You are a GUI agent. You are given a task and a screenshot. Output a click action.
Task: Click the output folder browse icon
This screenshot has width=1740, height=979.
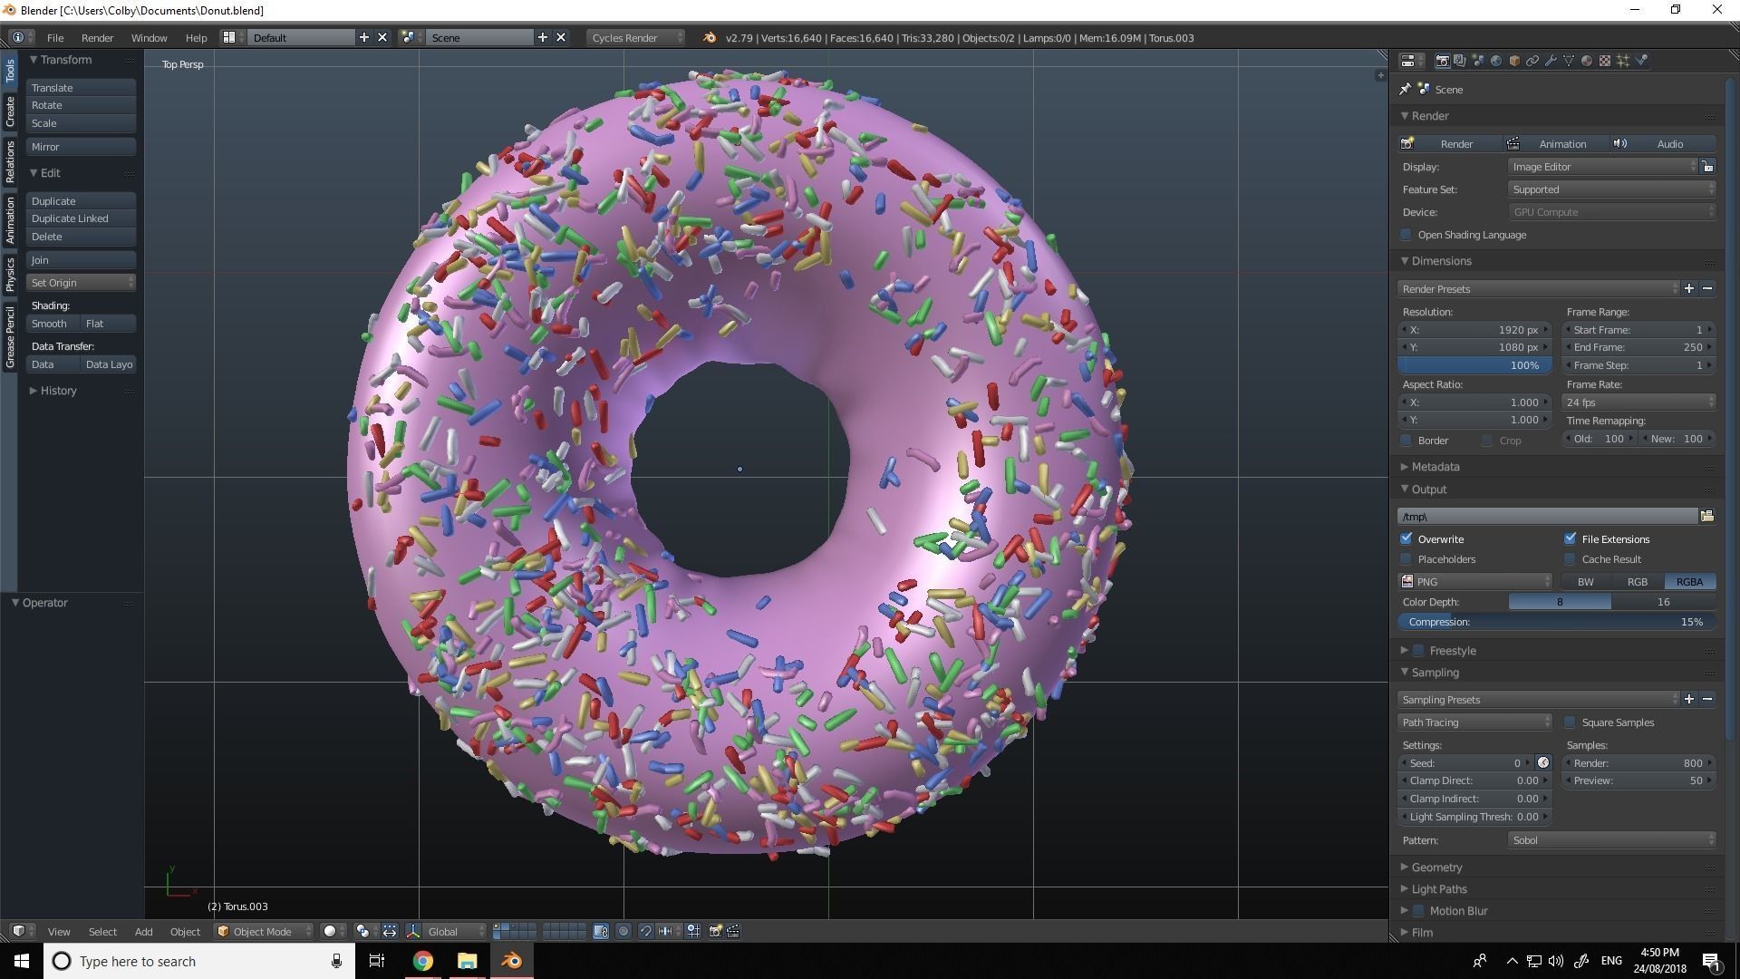[1706, 516]
